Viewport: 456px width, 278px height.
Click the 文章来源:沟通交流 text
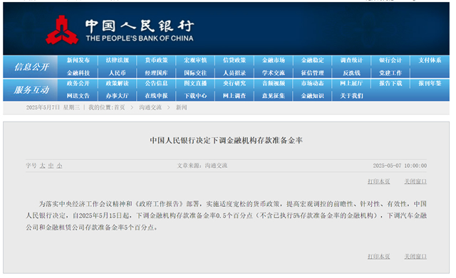coord(202,166)
